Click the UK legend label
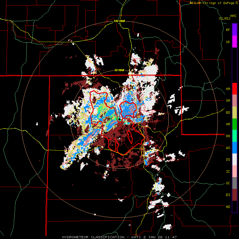This screenshot has width=239, height=239. [x=228, y=42]
